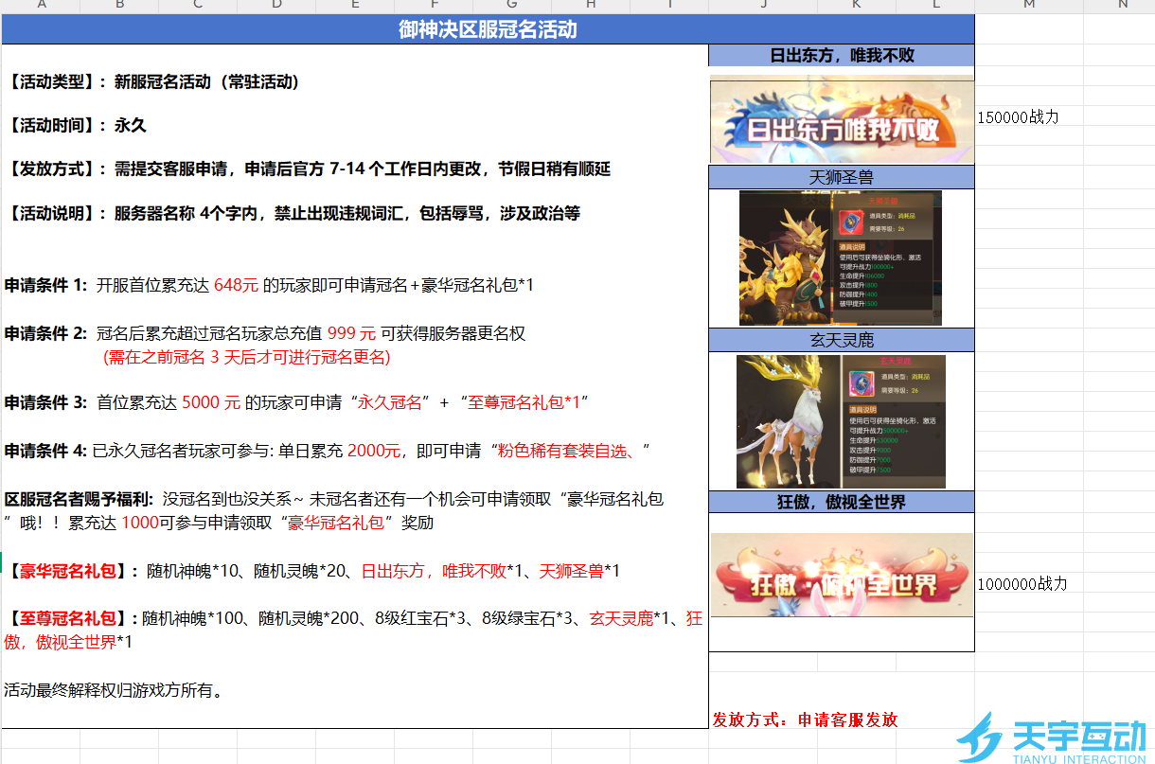This screenshot has height=764, width=1155.
Task: Open the white deer mount image
Action: click(x=841, y=421)
